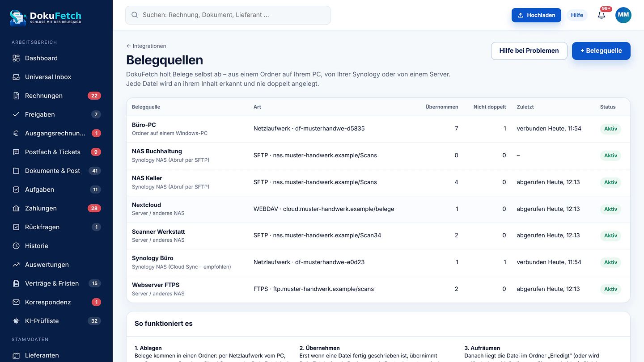Open Lieferanten under Stammdaten

click(56, 355)
